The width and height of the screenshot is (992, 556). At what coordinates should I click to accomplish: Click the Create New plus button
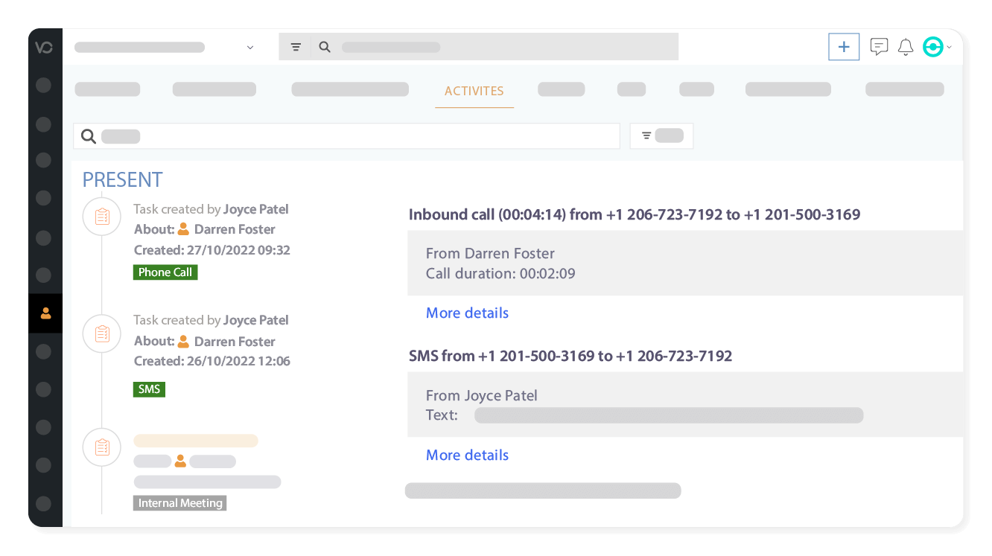click(844, 46)
